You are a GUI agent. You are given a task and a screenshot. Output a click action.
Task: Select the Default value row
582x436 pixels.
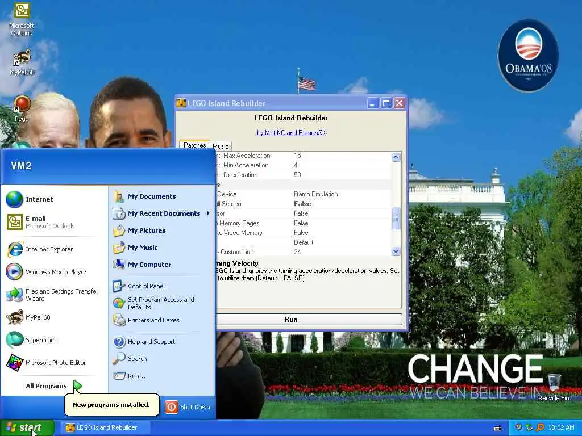pos(304,242)
